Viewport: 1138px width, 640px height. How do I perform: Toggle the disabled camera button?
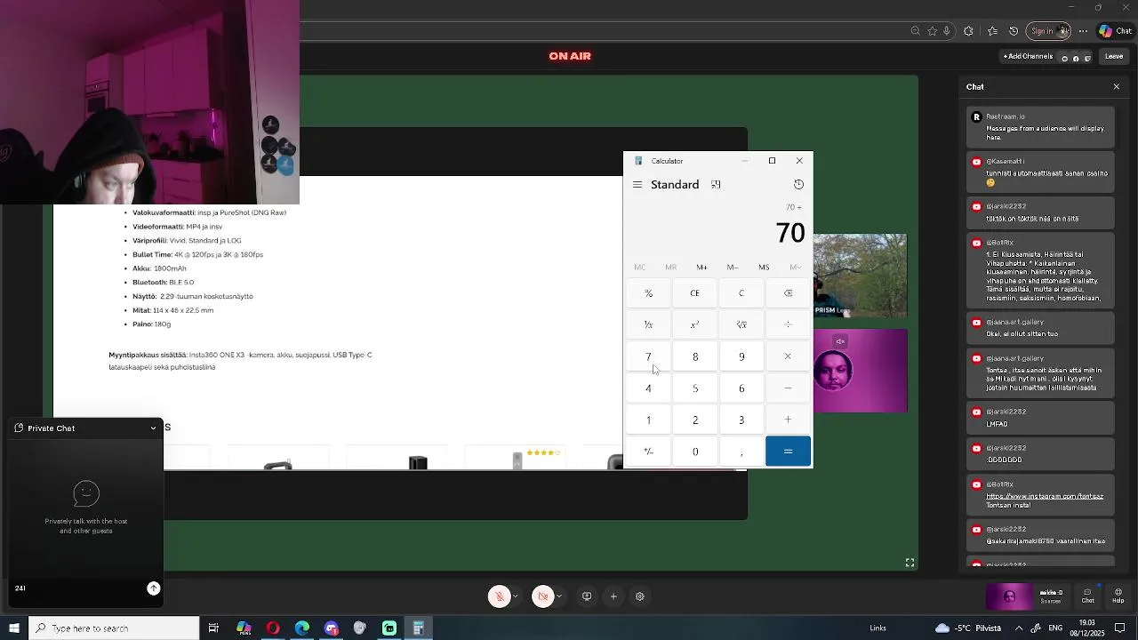coord(543,596)
